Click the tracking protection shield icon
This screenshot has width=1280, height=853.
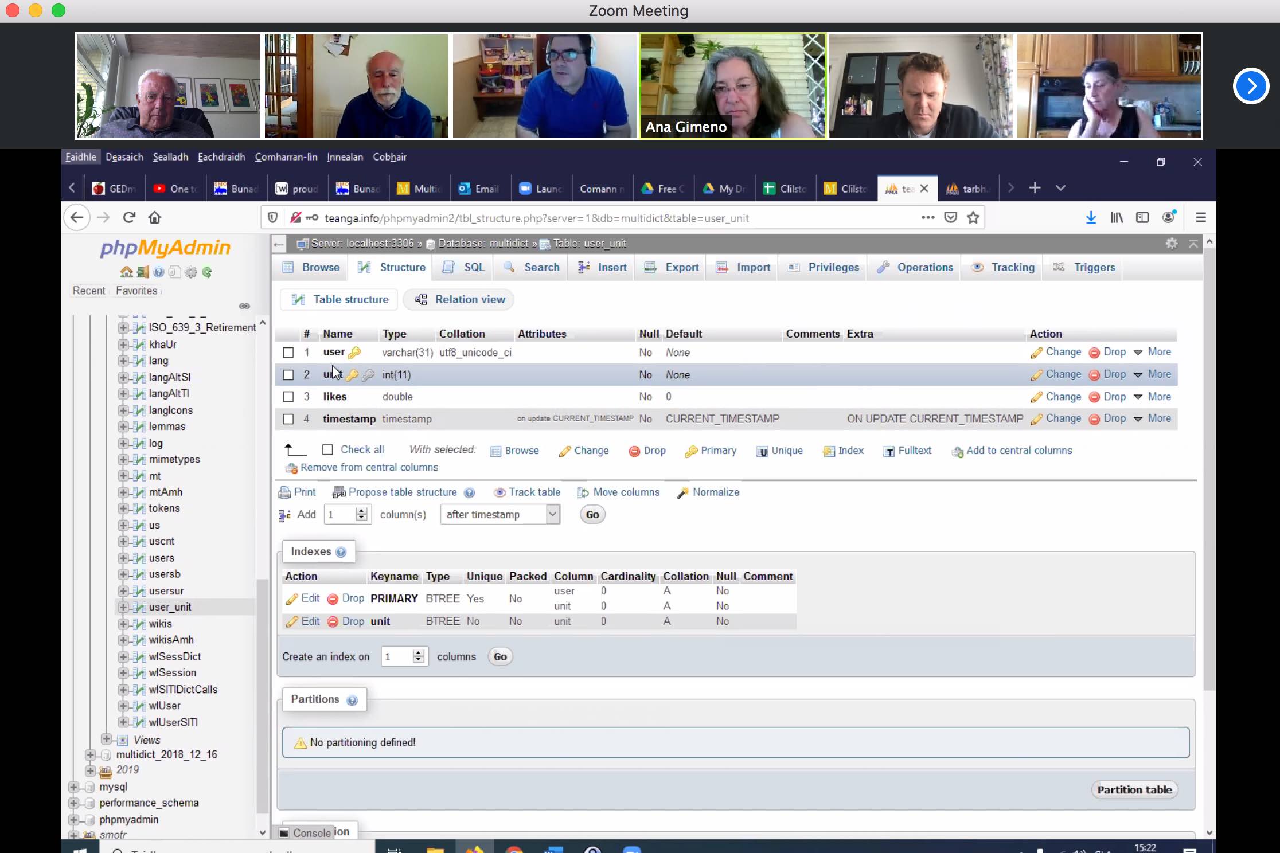[x=273, y=218]
